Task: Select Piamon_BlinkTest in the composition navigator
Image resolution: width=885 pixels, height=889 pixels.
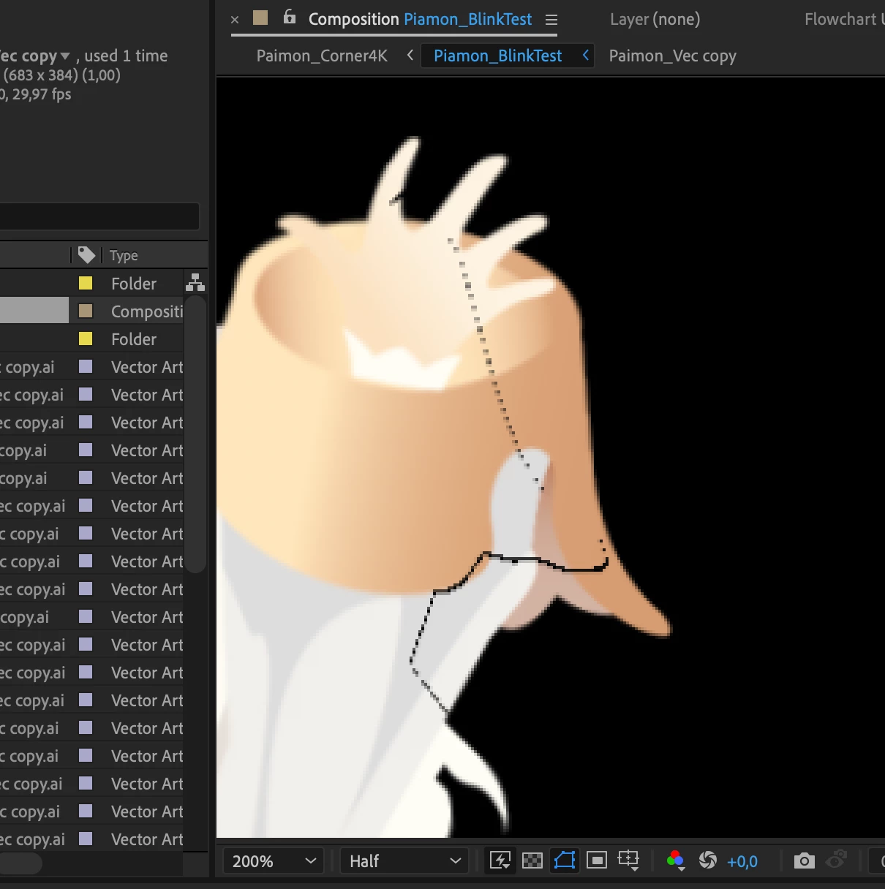Action: pyautogui.click(x=497, y=56)
